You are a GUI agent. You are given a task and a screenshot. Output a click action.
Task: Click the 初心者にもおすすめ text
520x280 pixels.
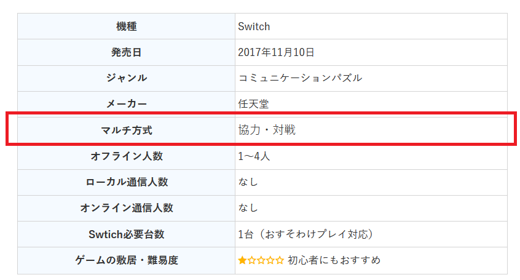pos(334,260)
